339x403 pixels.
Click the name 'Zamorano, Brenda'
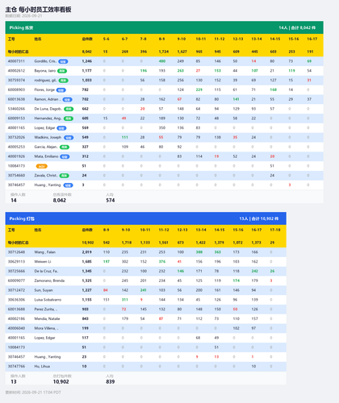49,280
